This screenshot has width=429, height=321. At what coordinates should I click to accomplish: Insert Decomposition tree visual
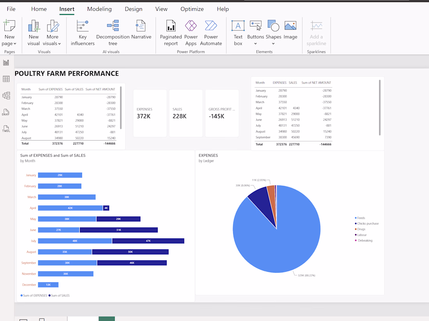(x=113, y=33)
